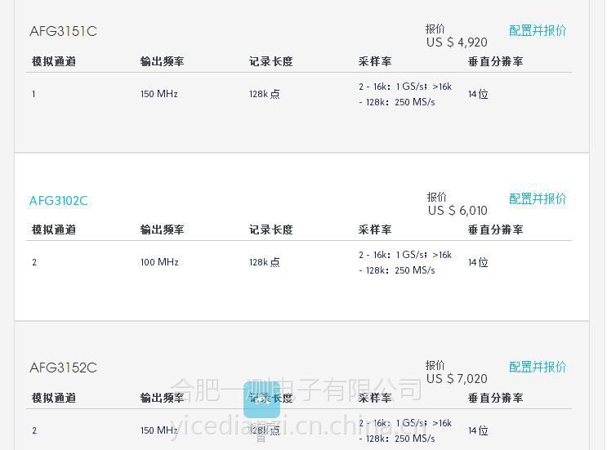Click the US $ 7,020 price
607x450 pixels.
pos(457,379)
